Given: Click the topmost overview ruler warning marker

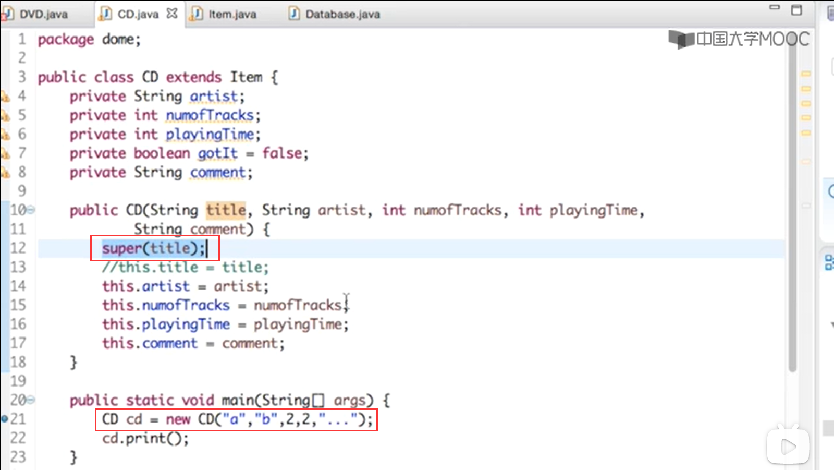Looking at the screenshot, I should [806, 74].
